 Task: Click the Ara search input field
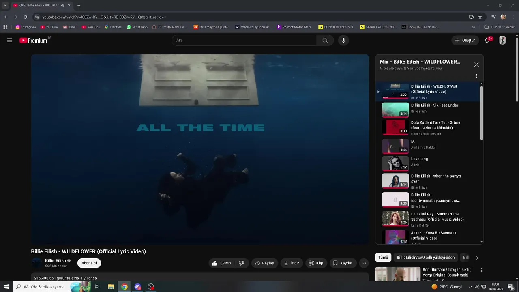[x=244, y=40]
